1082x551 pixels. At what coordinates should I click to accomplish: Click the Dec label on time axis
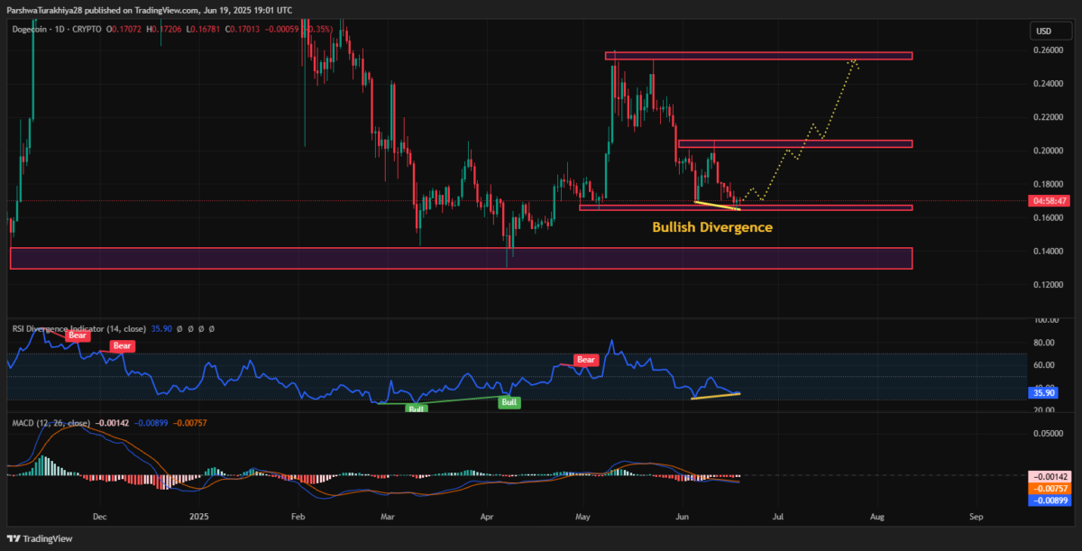click(x=100, y=518)
